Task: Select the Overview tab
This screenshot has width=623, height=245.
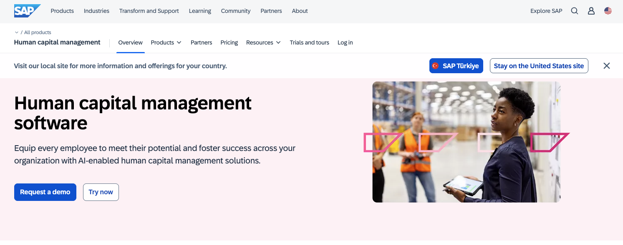Action: [130, 42]
